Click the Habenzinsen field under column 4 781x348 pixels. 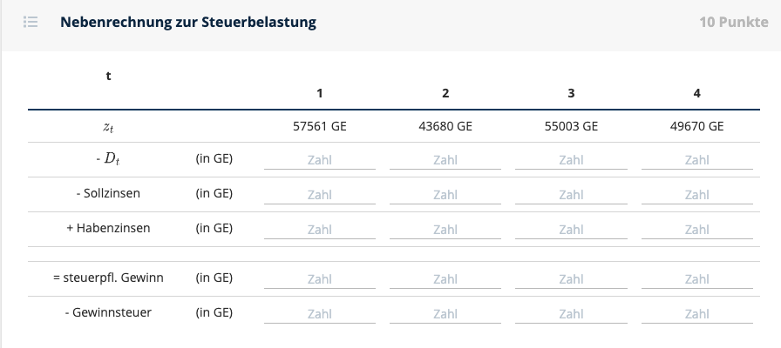click(x=696, y=230)
